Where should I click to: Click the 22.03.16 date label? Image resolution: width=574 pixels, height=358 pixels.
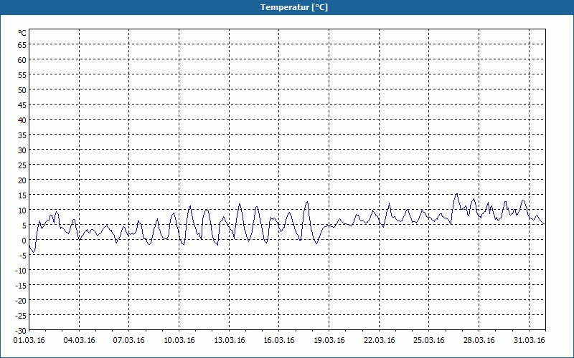tap(380, 340)
